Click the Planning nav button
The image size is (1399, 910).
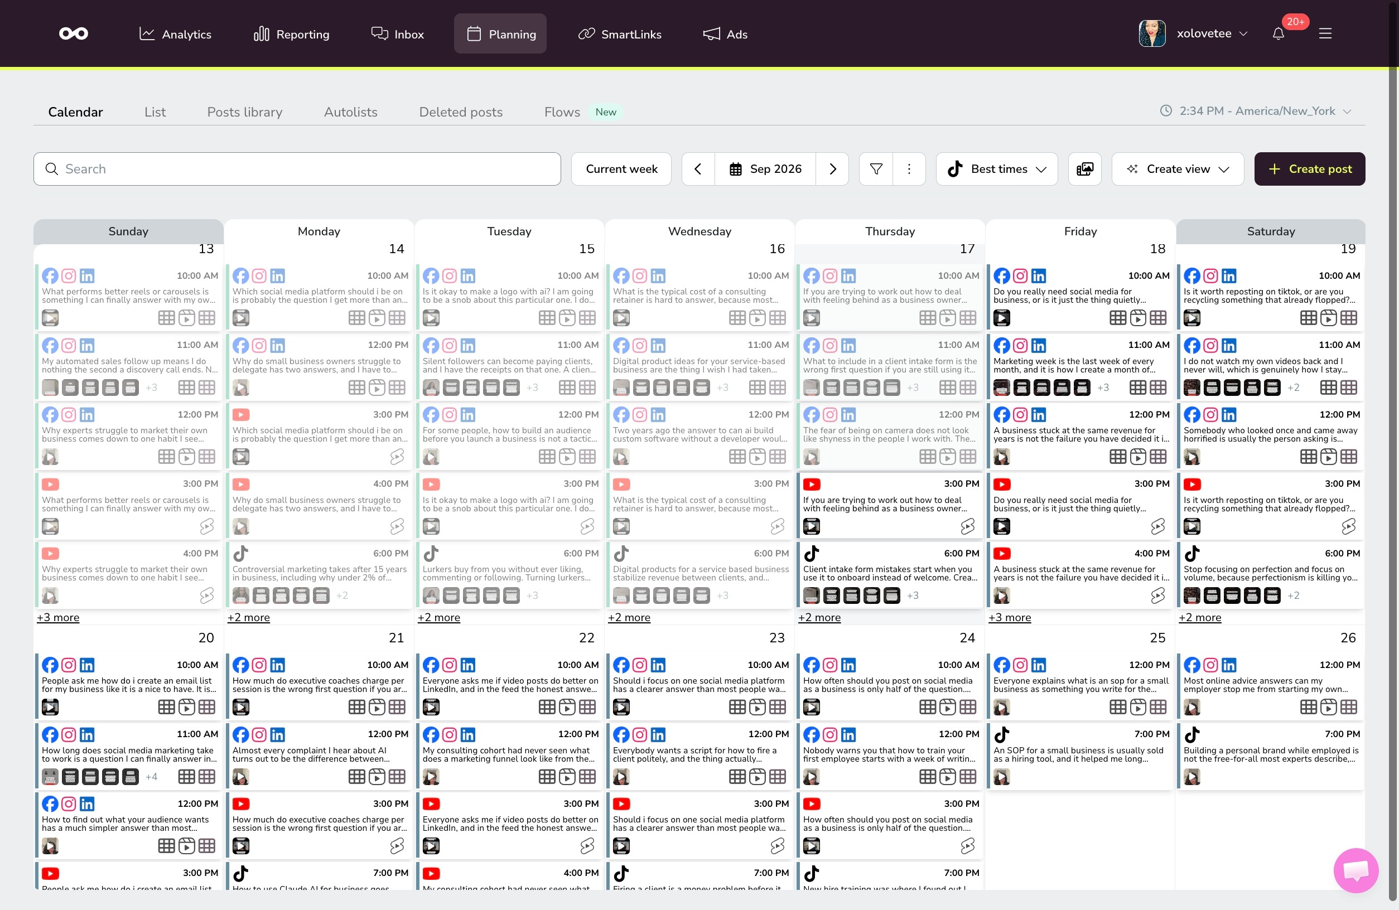(500, 33)
